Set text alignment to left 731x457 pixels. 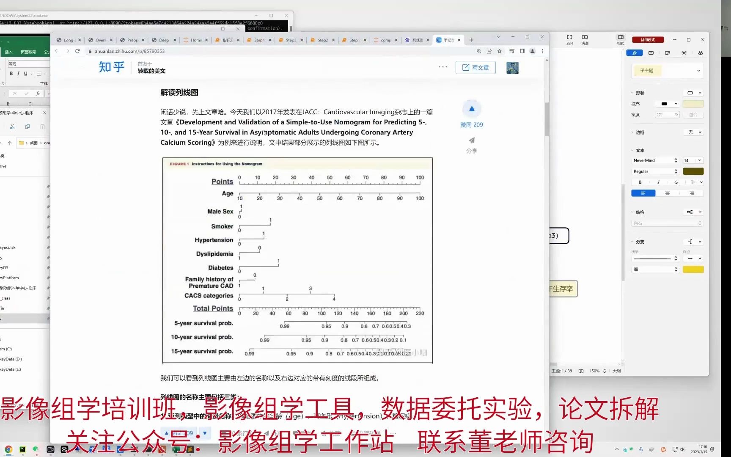pos(643,193)
